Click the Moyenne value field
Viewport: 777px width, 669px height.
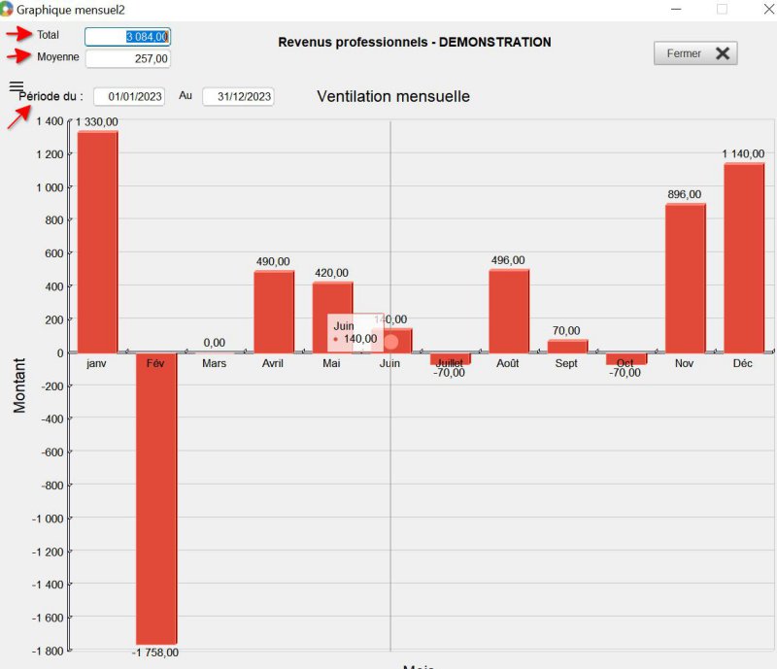click(127, 59)
